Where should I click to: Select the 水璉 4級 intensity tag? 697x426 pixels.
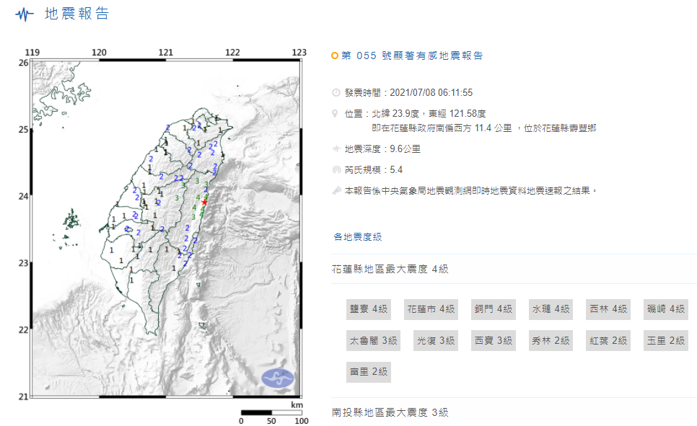(x=551, y=309)
